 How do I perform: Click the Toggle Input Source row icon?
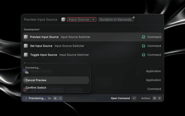click(x=26, y=55)
